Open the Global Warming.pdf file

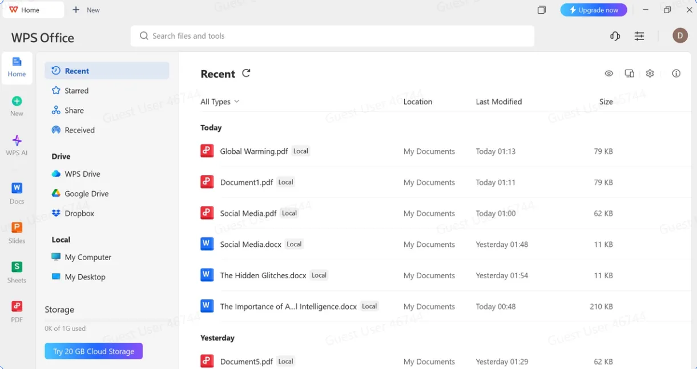tap(253, 152)
